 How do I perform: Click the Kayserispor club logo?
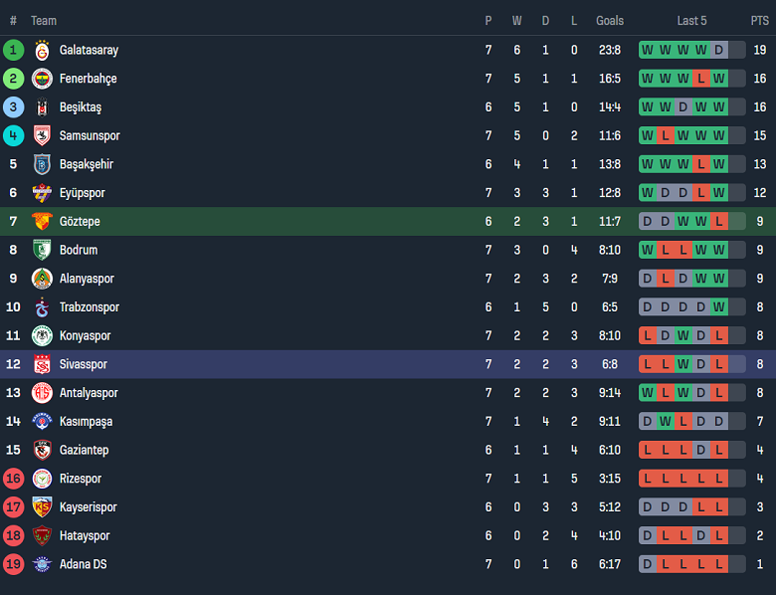click(42, 507)
